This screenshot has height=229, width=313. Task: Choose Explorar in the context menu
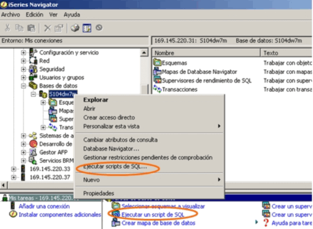coord(150,100)
